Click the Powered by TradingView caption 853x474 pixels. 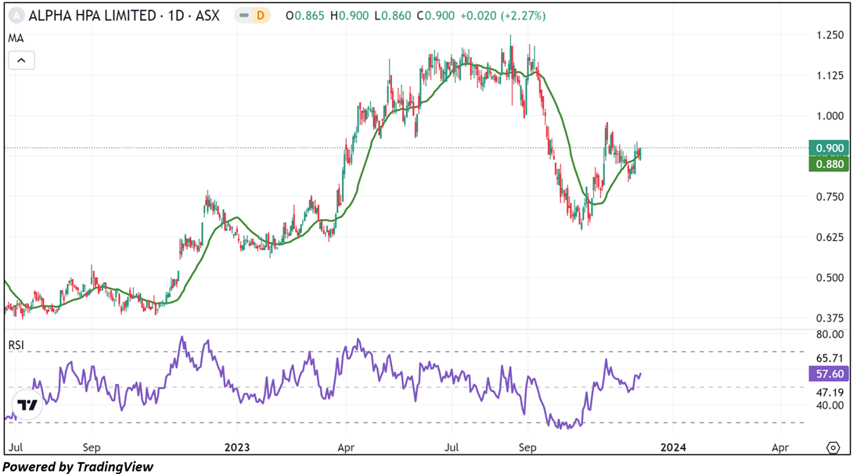[78, 467]
